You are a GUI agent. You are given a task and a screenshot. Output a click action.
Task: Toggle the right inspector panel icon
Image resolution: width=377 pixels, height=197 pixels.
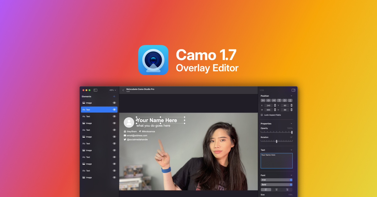pos(293,90)
